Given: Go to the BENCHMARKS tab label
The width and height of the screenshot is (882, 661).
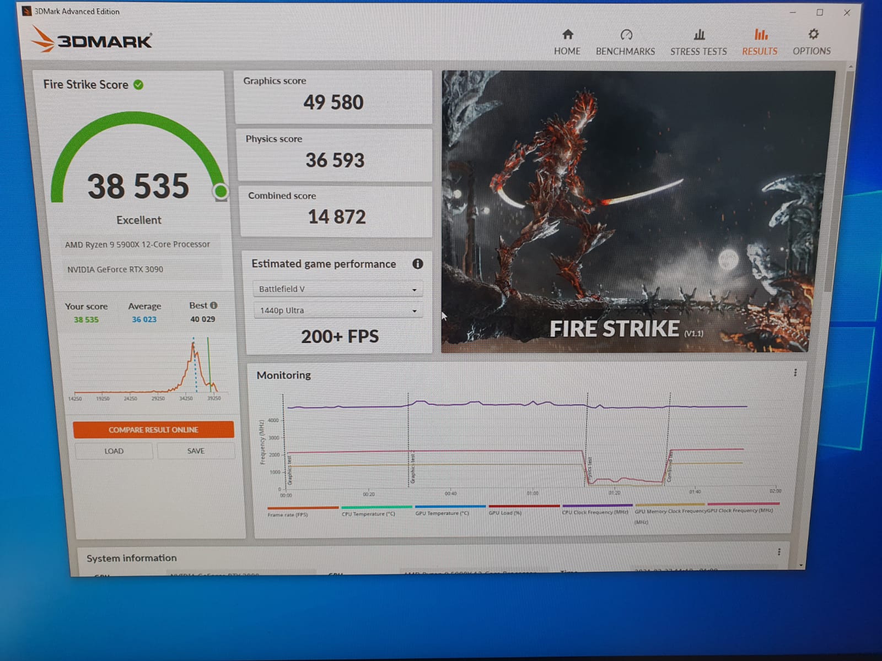Looking at the screenshot, I should click(x=626, y=51).
